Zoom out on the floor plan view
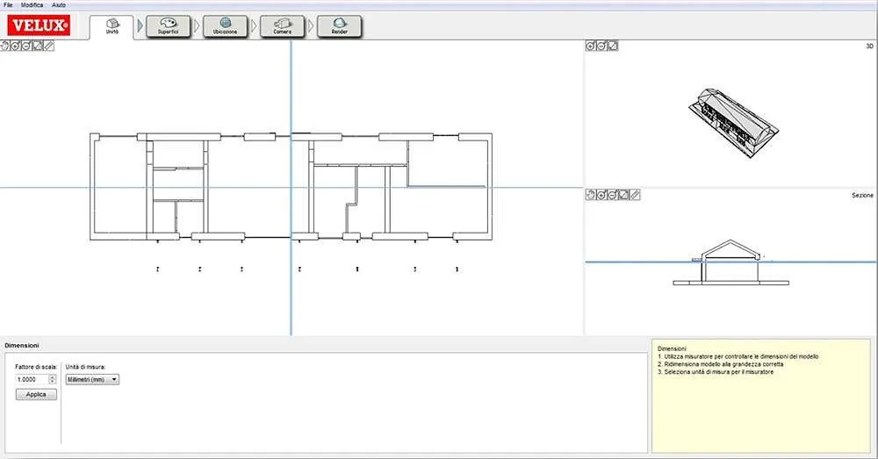The image size is (878, 459). [26, 46]
